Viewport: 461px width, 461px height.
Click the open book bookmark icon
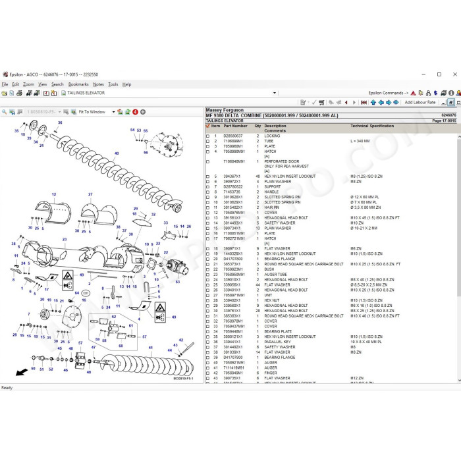[x=46, y=94]
